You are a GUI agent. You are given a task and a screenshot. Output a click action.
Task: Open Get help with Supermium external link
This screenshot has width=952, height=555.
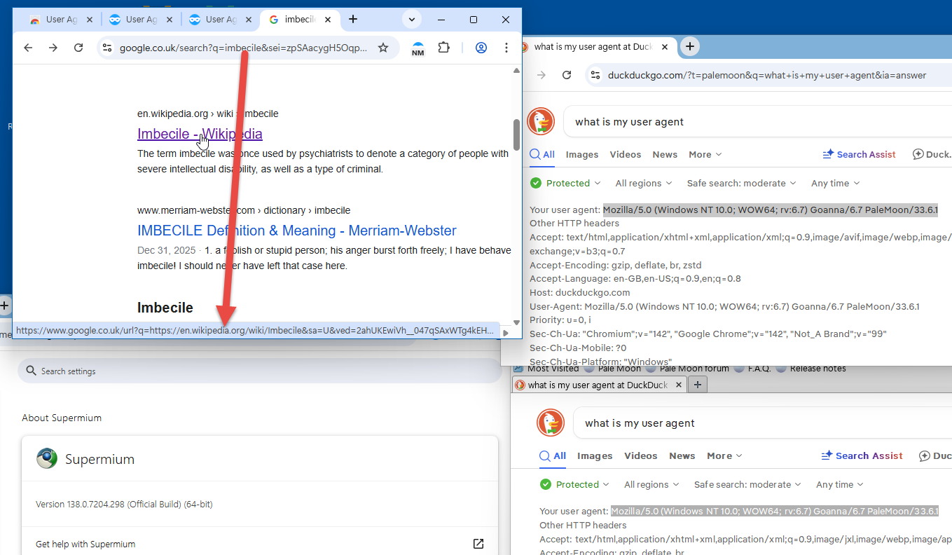pyautogui.click(x=478, y=544)
